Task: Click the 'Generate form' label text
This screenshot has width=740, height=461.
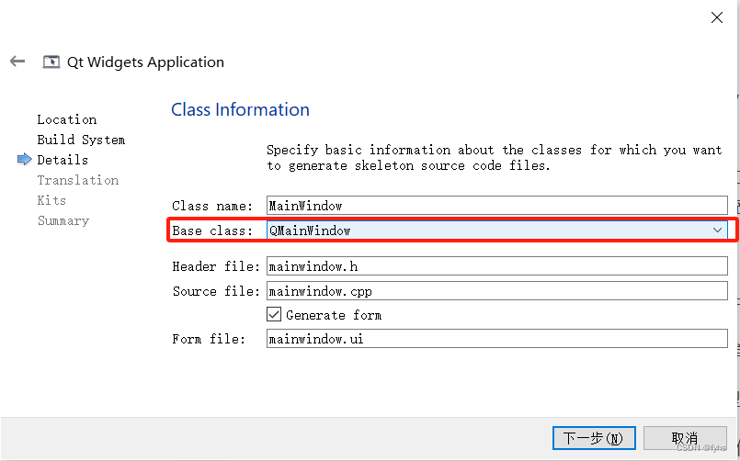Action: tap(334, 315)
